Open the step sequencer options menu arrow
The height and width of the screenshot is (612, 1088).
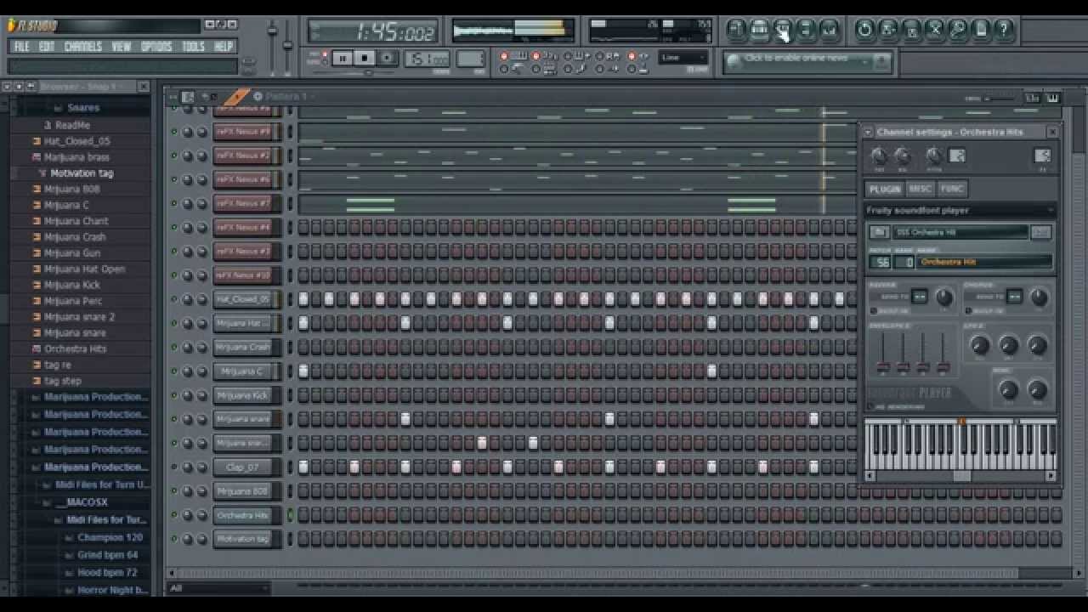tap(173, 97)
